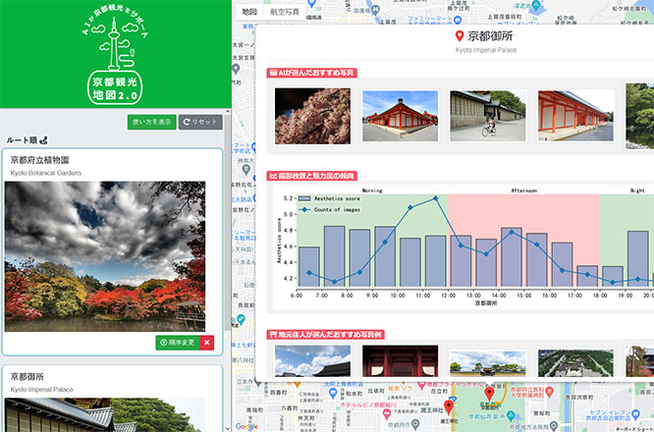Click the Google logo on the map
The image size is (654, 432).
click(246, 425)
